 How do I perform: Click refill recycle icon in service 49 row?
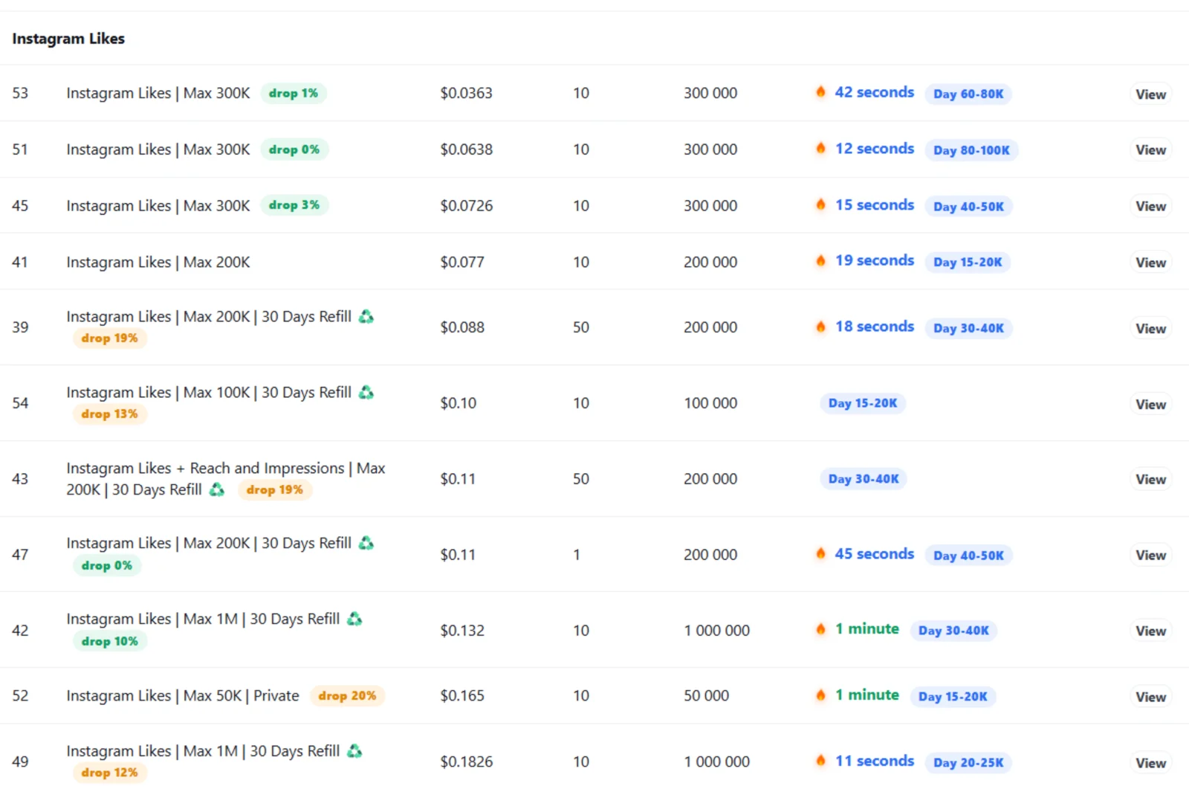point(355,751)
